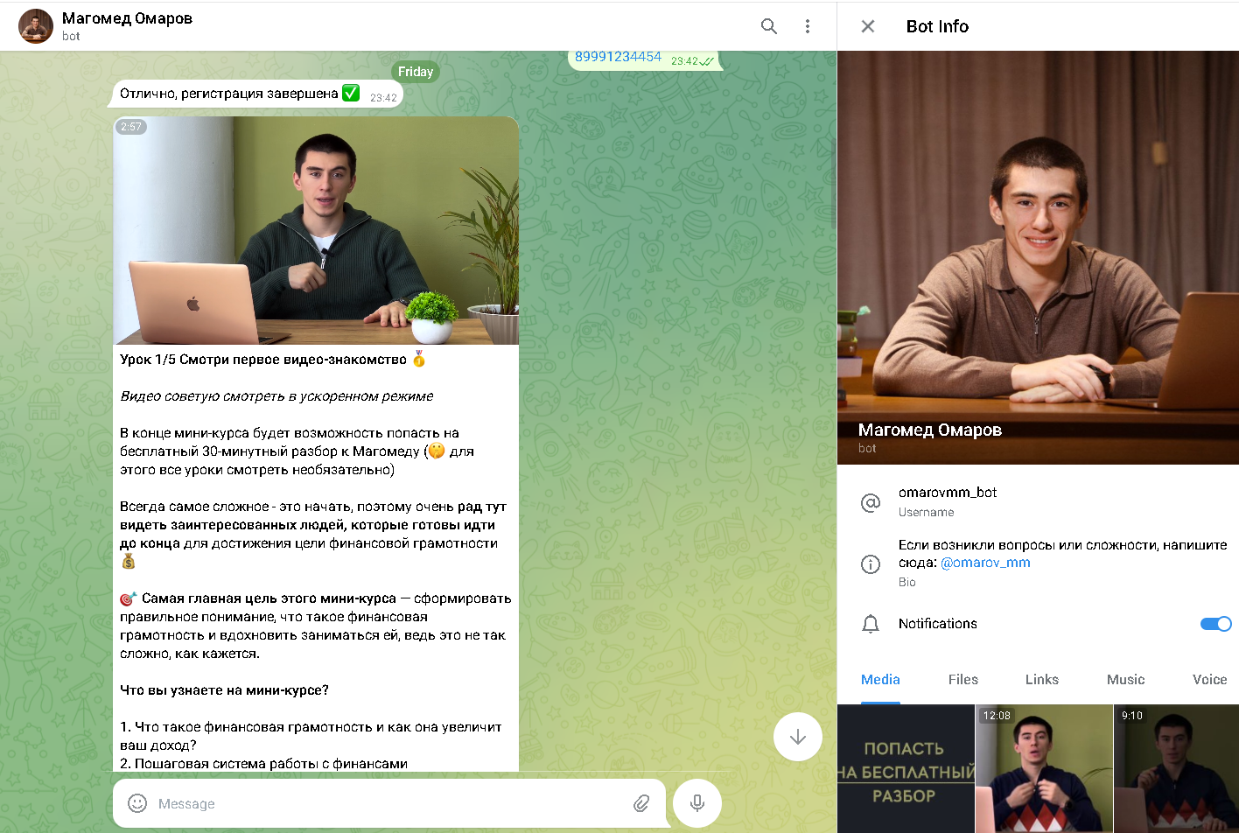Switch to the Music tab

(1126, 679)
